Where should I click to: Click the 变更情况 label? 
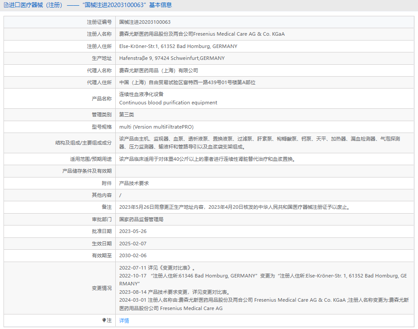102,288
